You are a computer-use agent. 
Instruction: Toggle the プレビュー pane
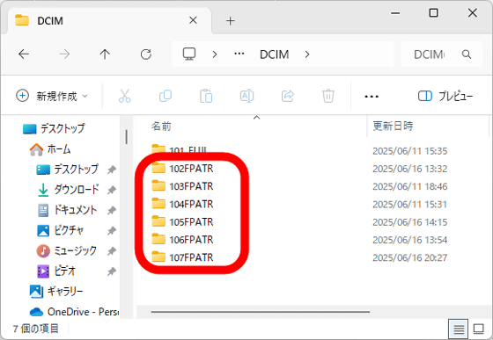pyautogui.click(x=445, y=96)
